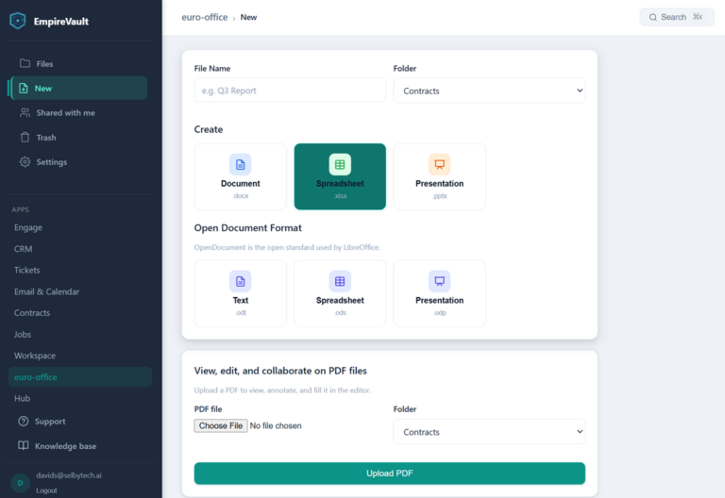Image resolution: width=725 pixels, height=498 pixels.
Task: Click the Text .odt file icon
Action: 241,281
